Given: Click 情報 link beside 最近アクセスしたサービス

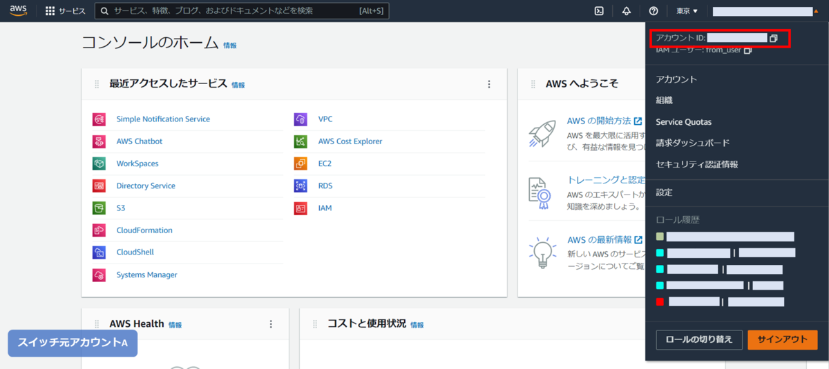Looking at the screenshot, I should coord(238,86).
